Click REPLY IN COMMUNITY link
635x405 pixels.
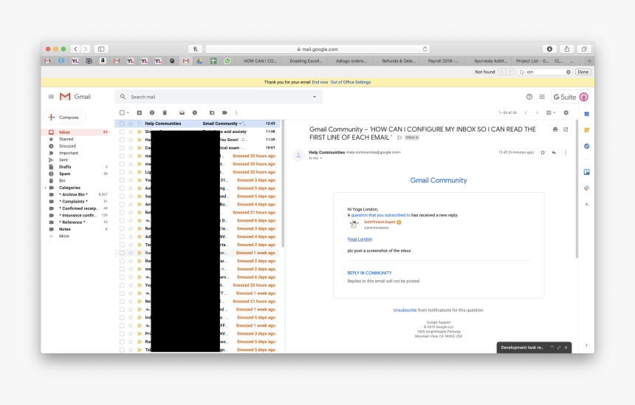pos(369,273)
